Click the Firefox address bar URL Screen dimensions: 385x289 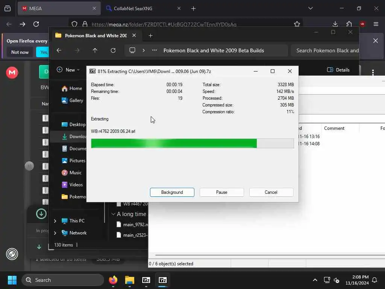[x=164, y=24]
